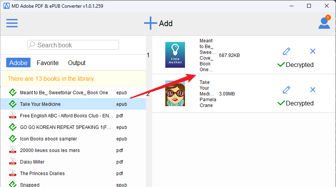This screenshot has width=336, height=187.
Task: Click green checkmark of first Decrypted status
Action: (x=281, y=65)
